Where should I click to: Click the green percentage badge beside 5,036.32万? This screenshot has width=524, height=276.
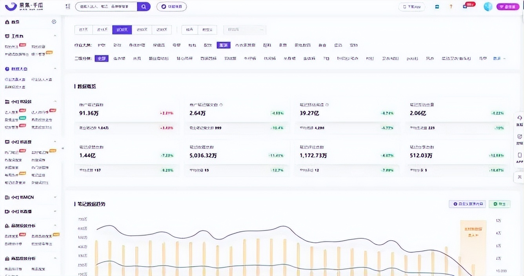[x=276, y=156]
